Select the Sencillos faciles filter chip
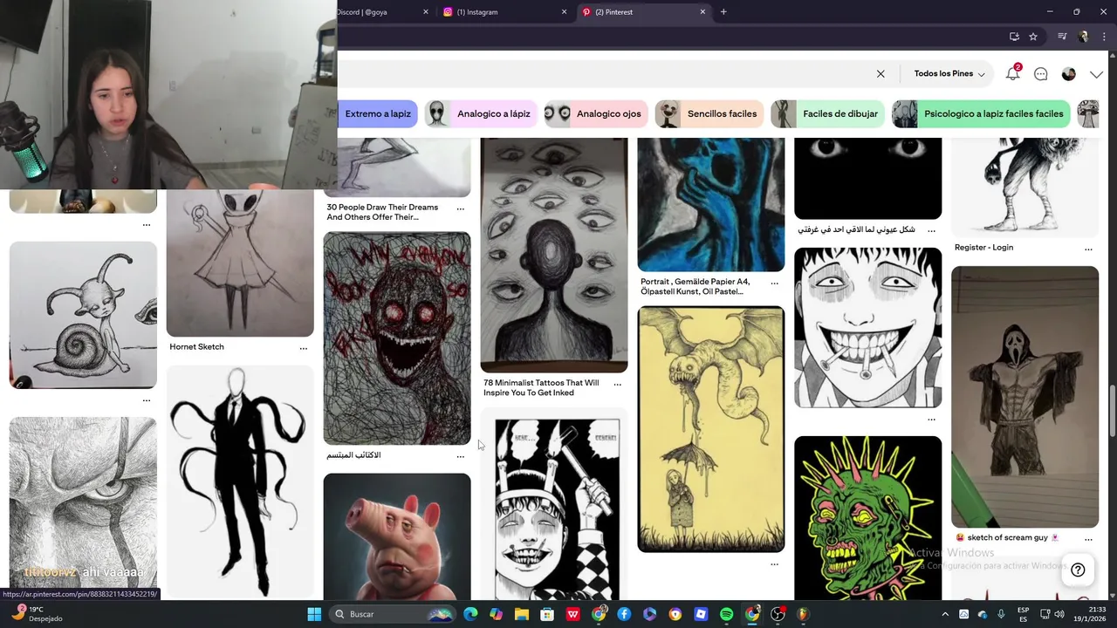 point(709,113)
